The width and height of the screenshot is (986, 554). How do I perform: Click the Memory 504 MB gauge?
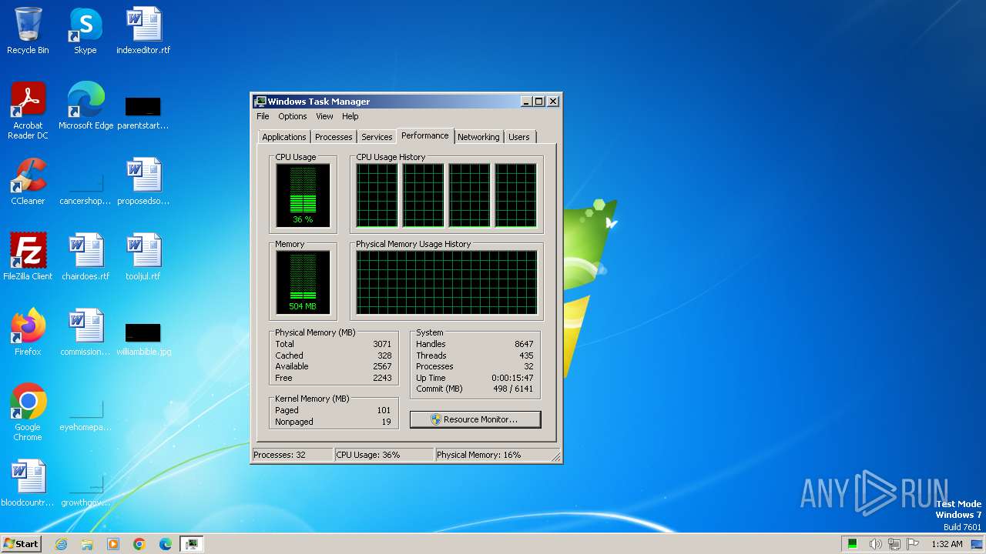coord(303,282)
